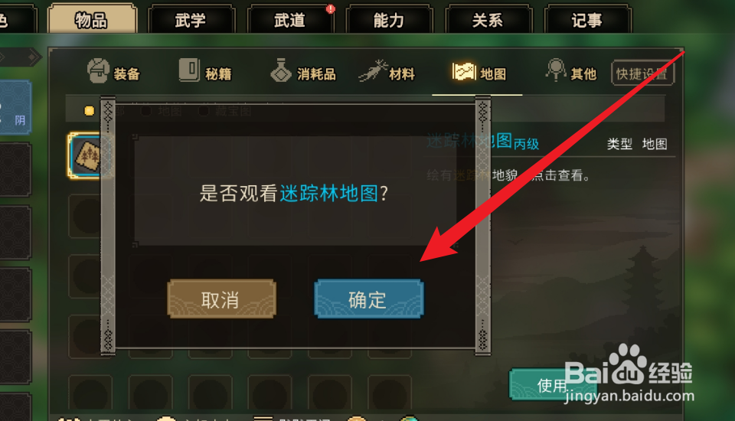Open the 材料 herb root icon
735x421 pixels.
373,70
